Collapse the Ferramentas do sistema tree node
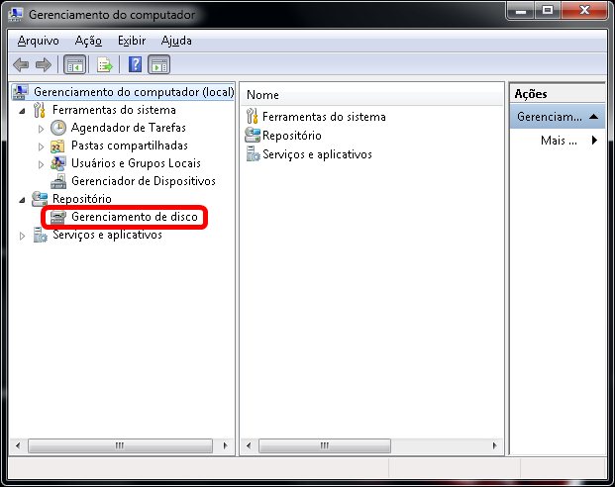This screenshot has width=615, height=487. (x=23, y=111)
